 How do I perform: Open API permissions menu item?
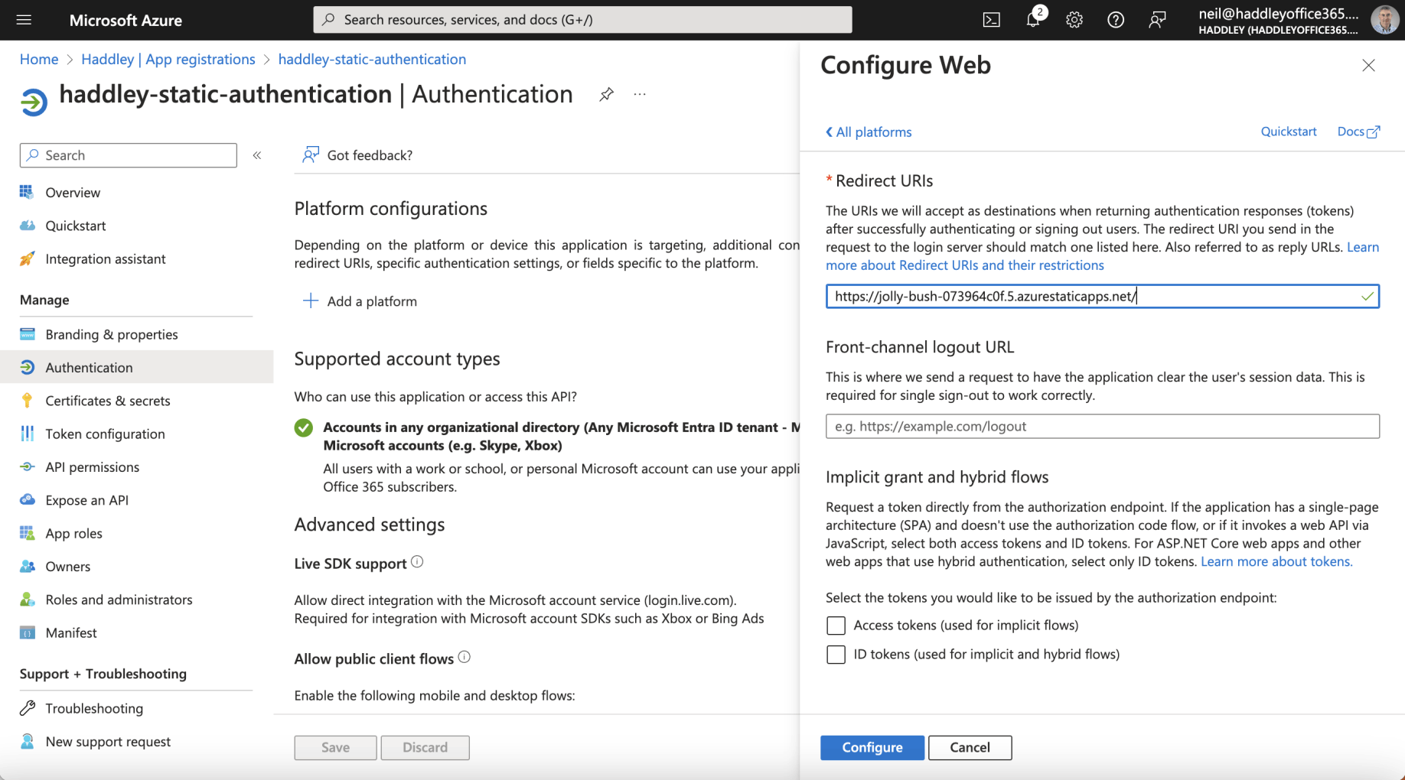pos(92,467)
